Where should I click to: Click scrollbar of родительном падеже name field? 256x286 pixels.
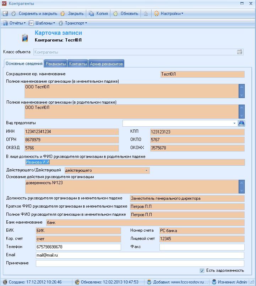click(241, 112)
